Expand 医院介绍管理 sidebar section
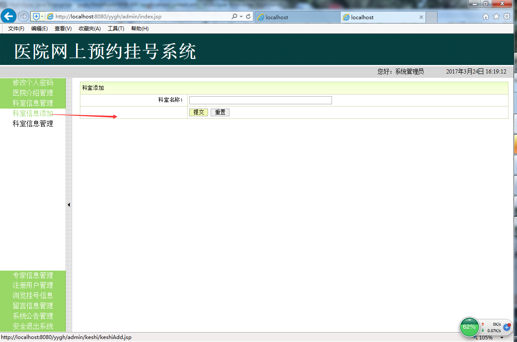 [33, 93]
